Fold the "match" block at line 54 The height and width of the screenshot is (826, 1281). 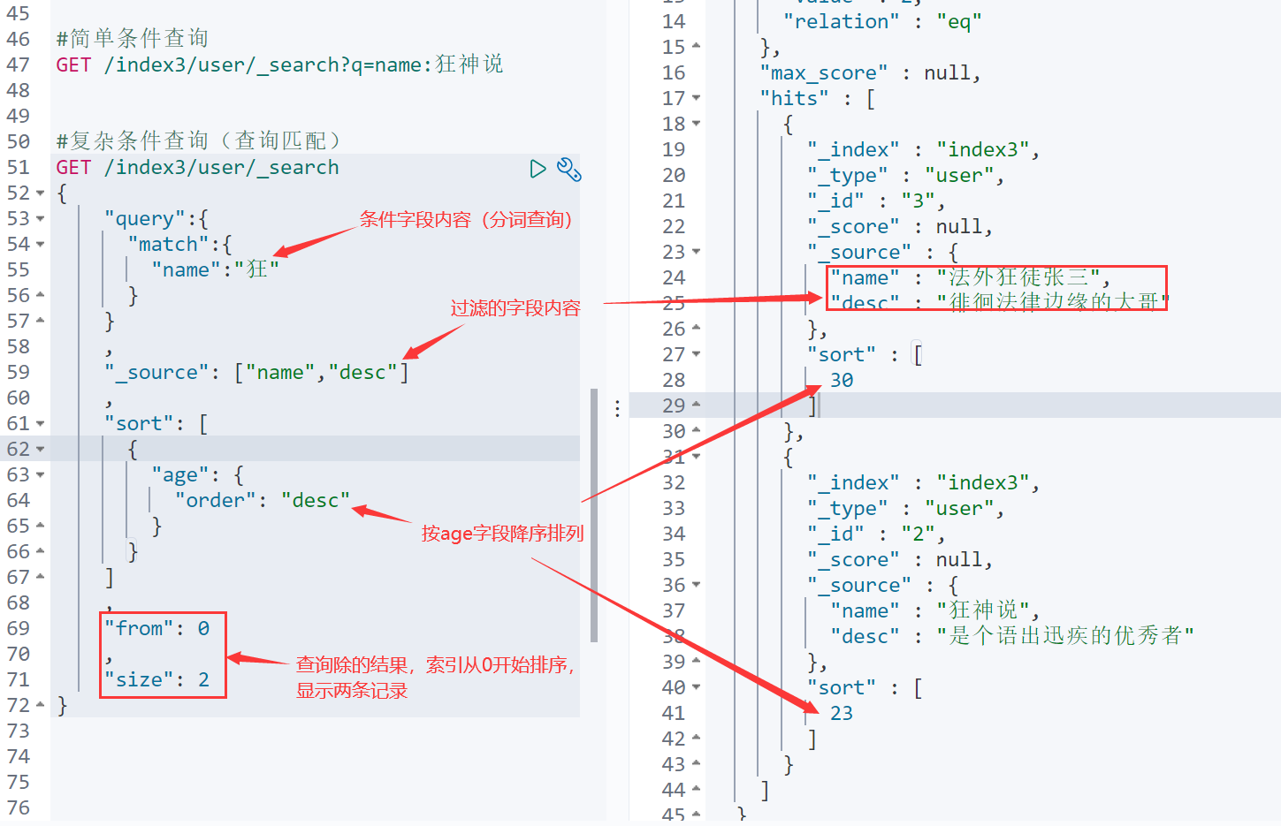coord(41,245)
